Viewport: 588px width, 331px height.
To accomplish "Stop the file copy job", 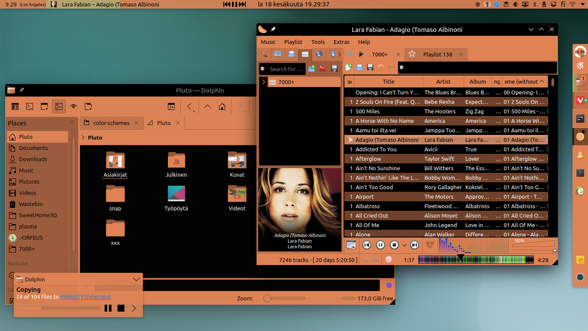I will [x=121, y=308].
